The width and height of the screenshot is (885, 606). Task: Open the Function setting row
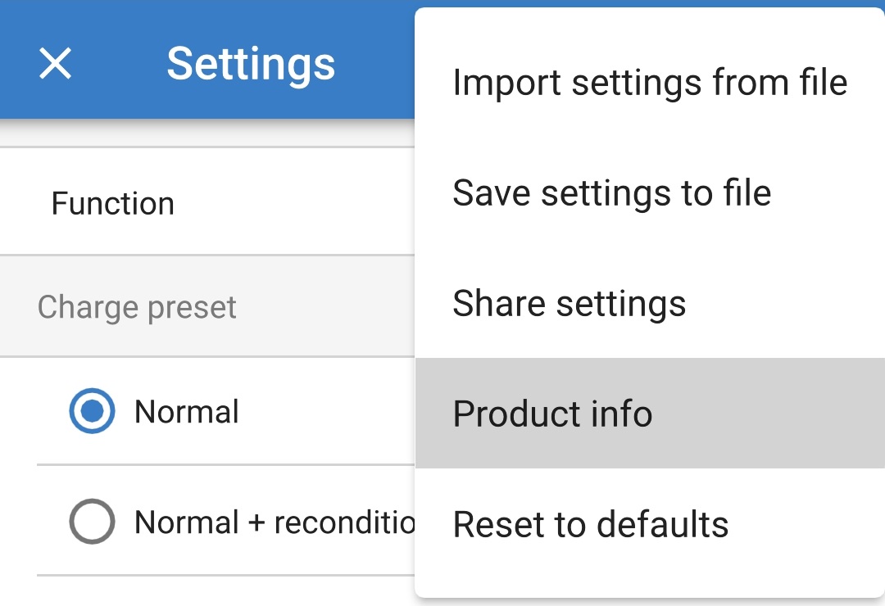coord(205,203)
